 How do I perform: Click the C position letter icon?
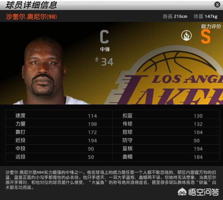pyautogui.click(x=105, y=37)
